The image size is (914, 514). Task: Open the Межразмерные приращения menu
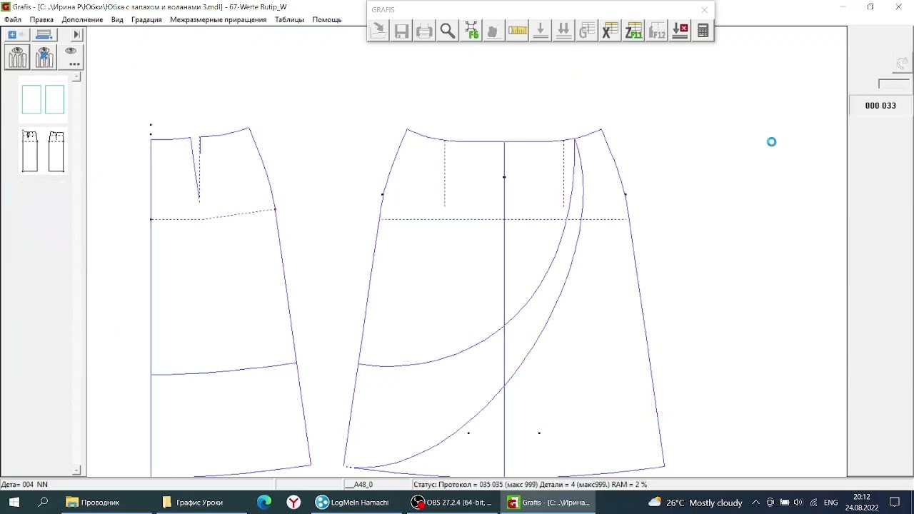tap(218, 19)
